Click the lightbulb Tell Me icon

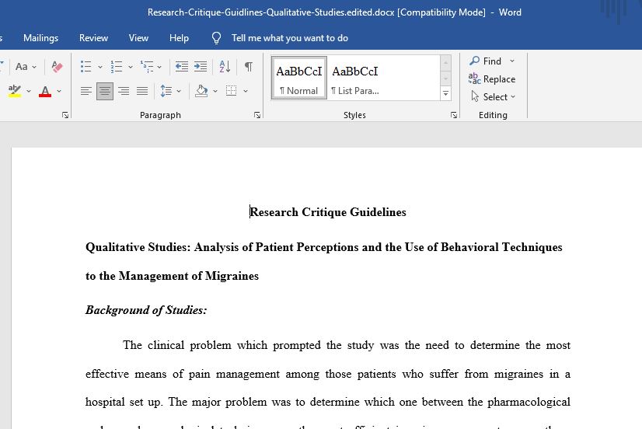tap(216, 38)
